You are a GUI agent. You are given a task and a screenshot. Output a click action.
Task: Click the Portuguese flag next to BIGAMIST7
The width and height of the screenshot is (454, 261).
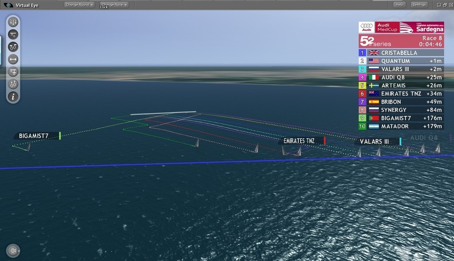[374, 118]
